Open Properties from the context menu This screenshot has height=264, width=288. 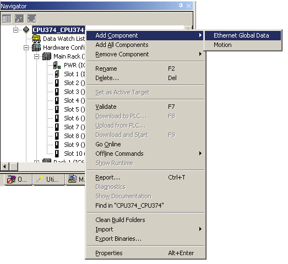[145, 253]
